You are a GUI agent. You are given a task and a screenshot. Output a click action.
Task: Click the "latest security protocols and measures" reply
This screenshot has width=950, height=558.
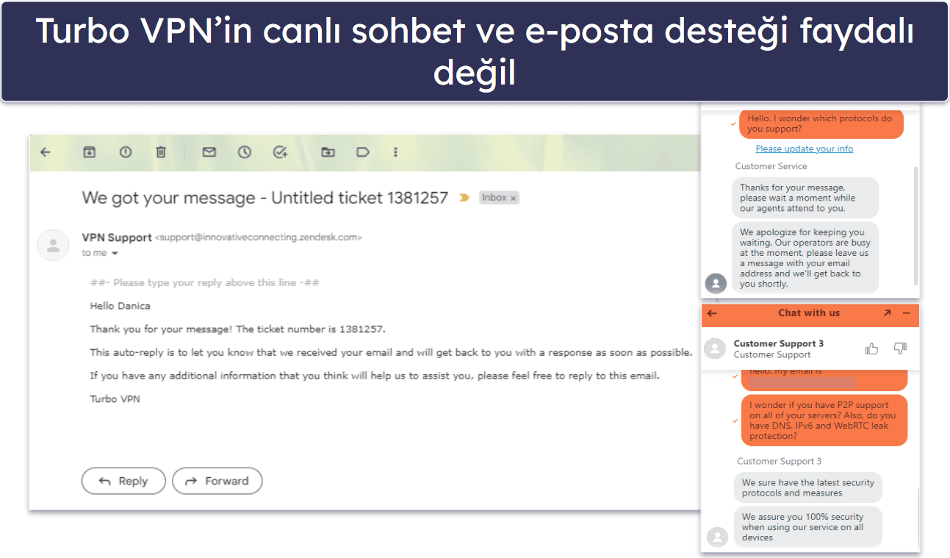[x=808, y=487]
